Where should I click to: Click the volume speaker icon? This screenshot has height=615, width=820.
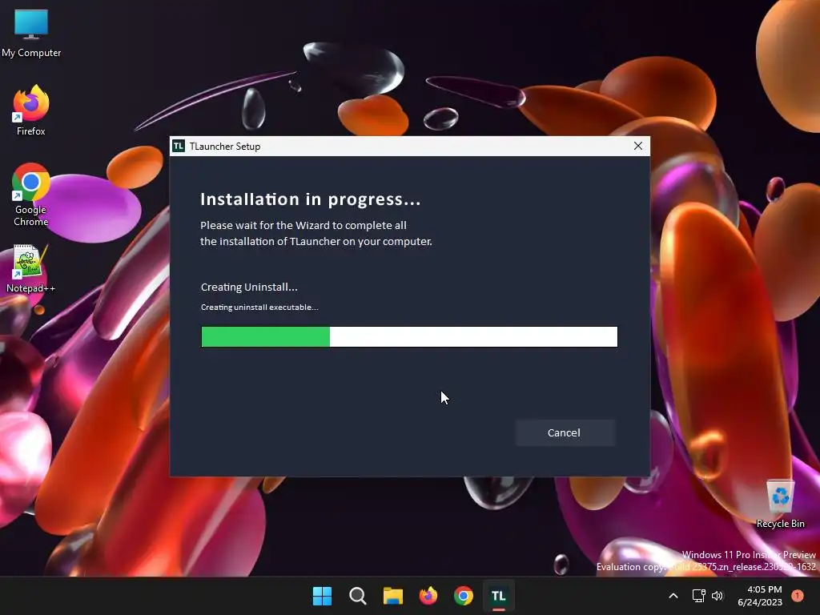[x=717, y=596]
